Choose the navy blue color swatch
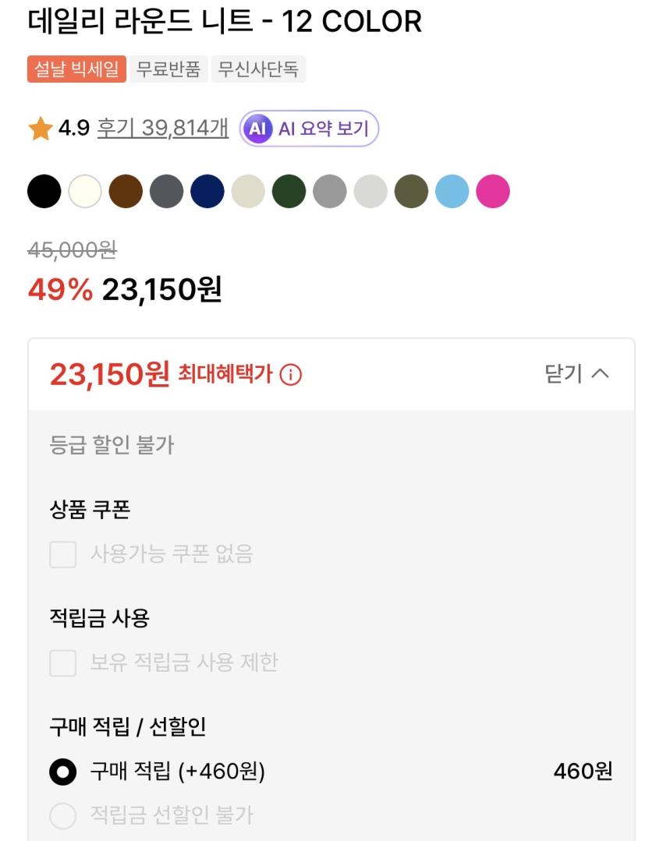This screenshot has height=841, width=663. click(x=207, y=192)
